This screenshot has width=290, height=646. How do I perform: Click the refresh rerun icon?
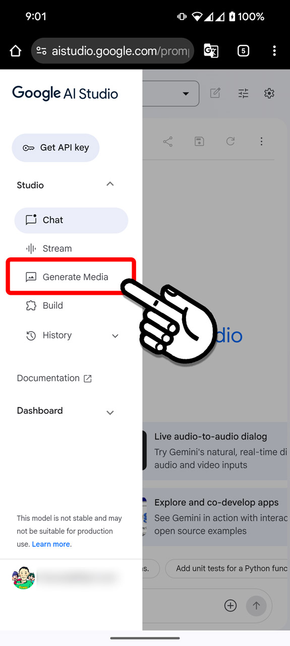click(230, 141)
